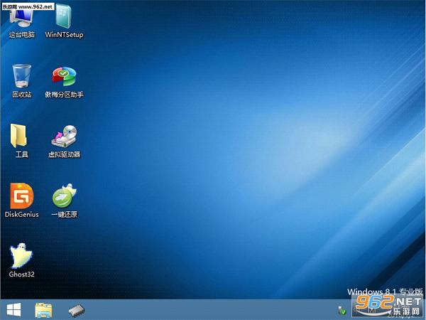
Task: Click the 962.NET 乐游网 logo watermark
Action: pos(388,306)
